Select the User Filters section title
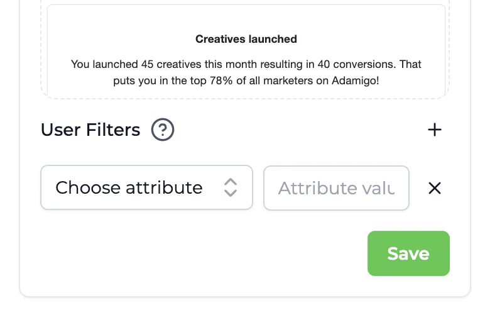The height and width of the screenshot is (322, 485). tap(90, 130)
